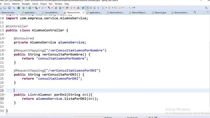The height and width of the screenshot is (118, 210).
Task: Click the green Boot Dashboard relaunch icon
Action: tap(19, 8)
